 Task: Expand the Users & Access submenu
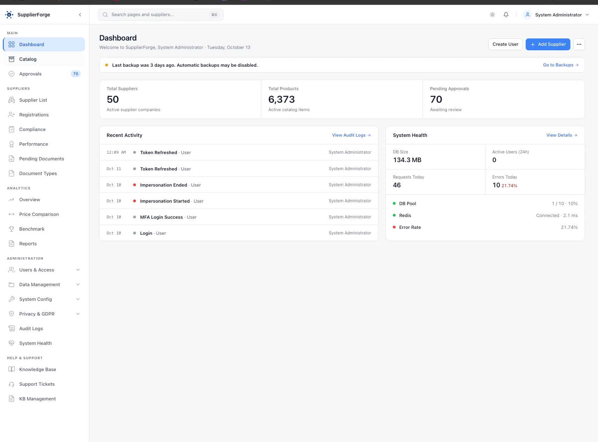click(78, 270)
